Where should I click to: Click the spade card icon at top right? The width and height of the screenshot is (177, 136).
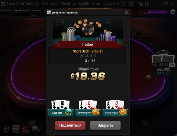pyautogui.click(x=172, y=12)
